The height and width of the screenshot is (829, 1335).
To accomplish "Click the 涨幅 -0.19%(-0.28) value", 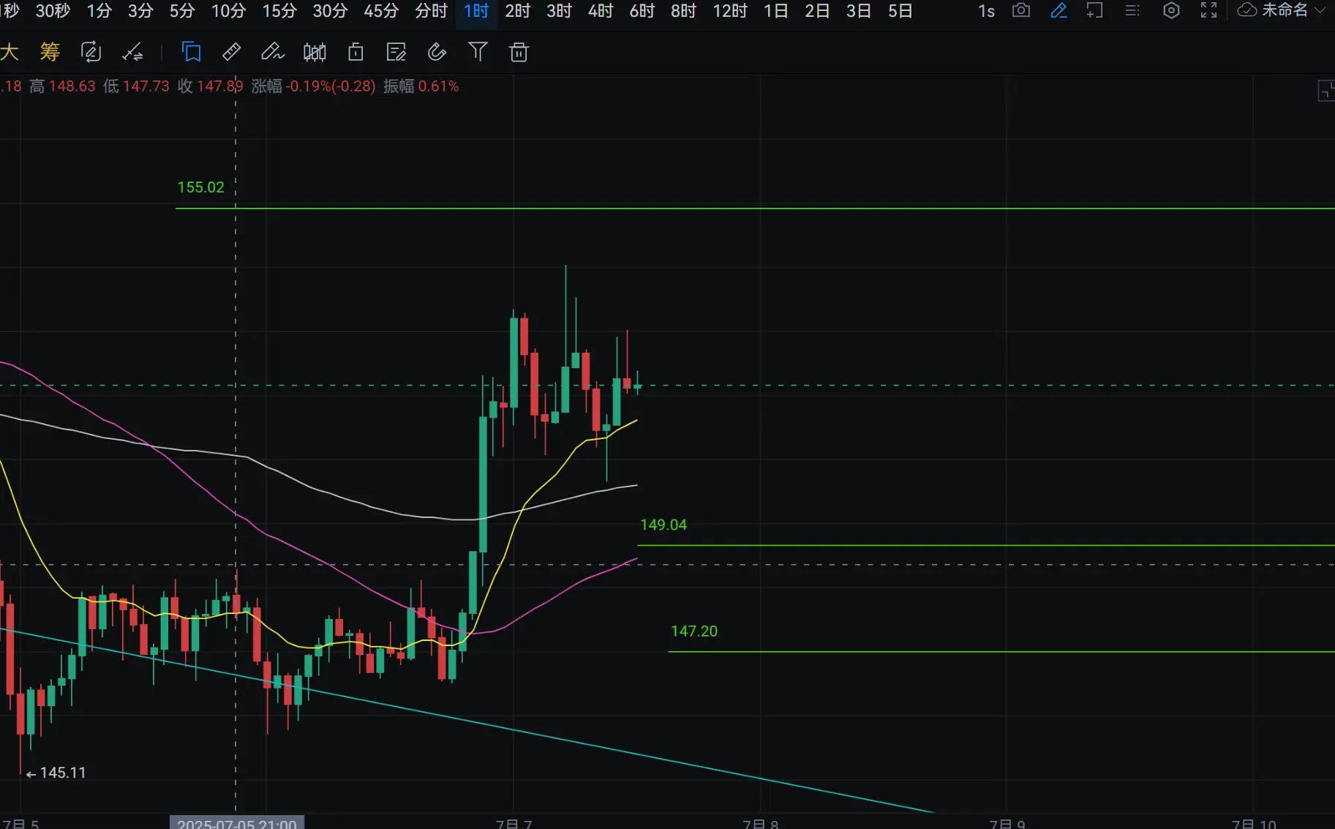I will (313, 86).
